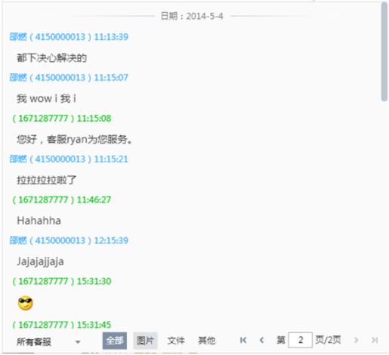Click the vertical scrollbar thumb
This screenshot has height=355, width=389.
(x=384, y=51)
